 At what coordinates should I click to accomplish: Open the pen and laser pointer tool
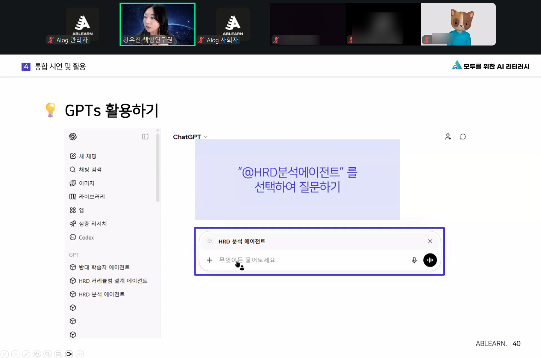[26, 354]
